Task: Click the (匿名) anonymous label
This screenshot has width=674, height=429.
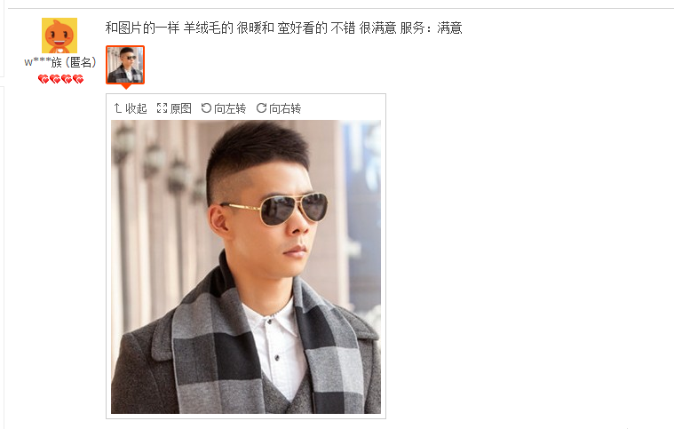Action: click(81, 62)
